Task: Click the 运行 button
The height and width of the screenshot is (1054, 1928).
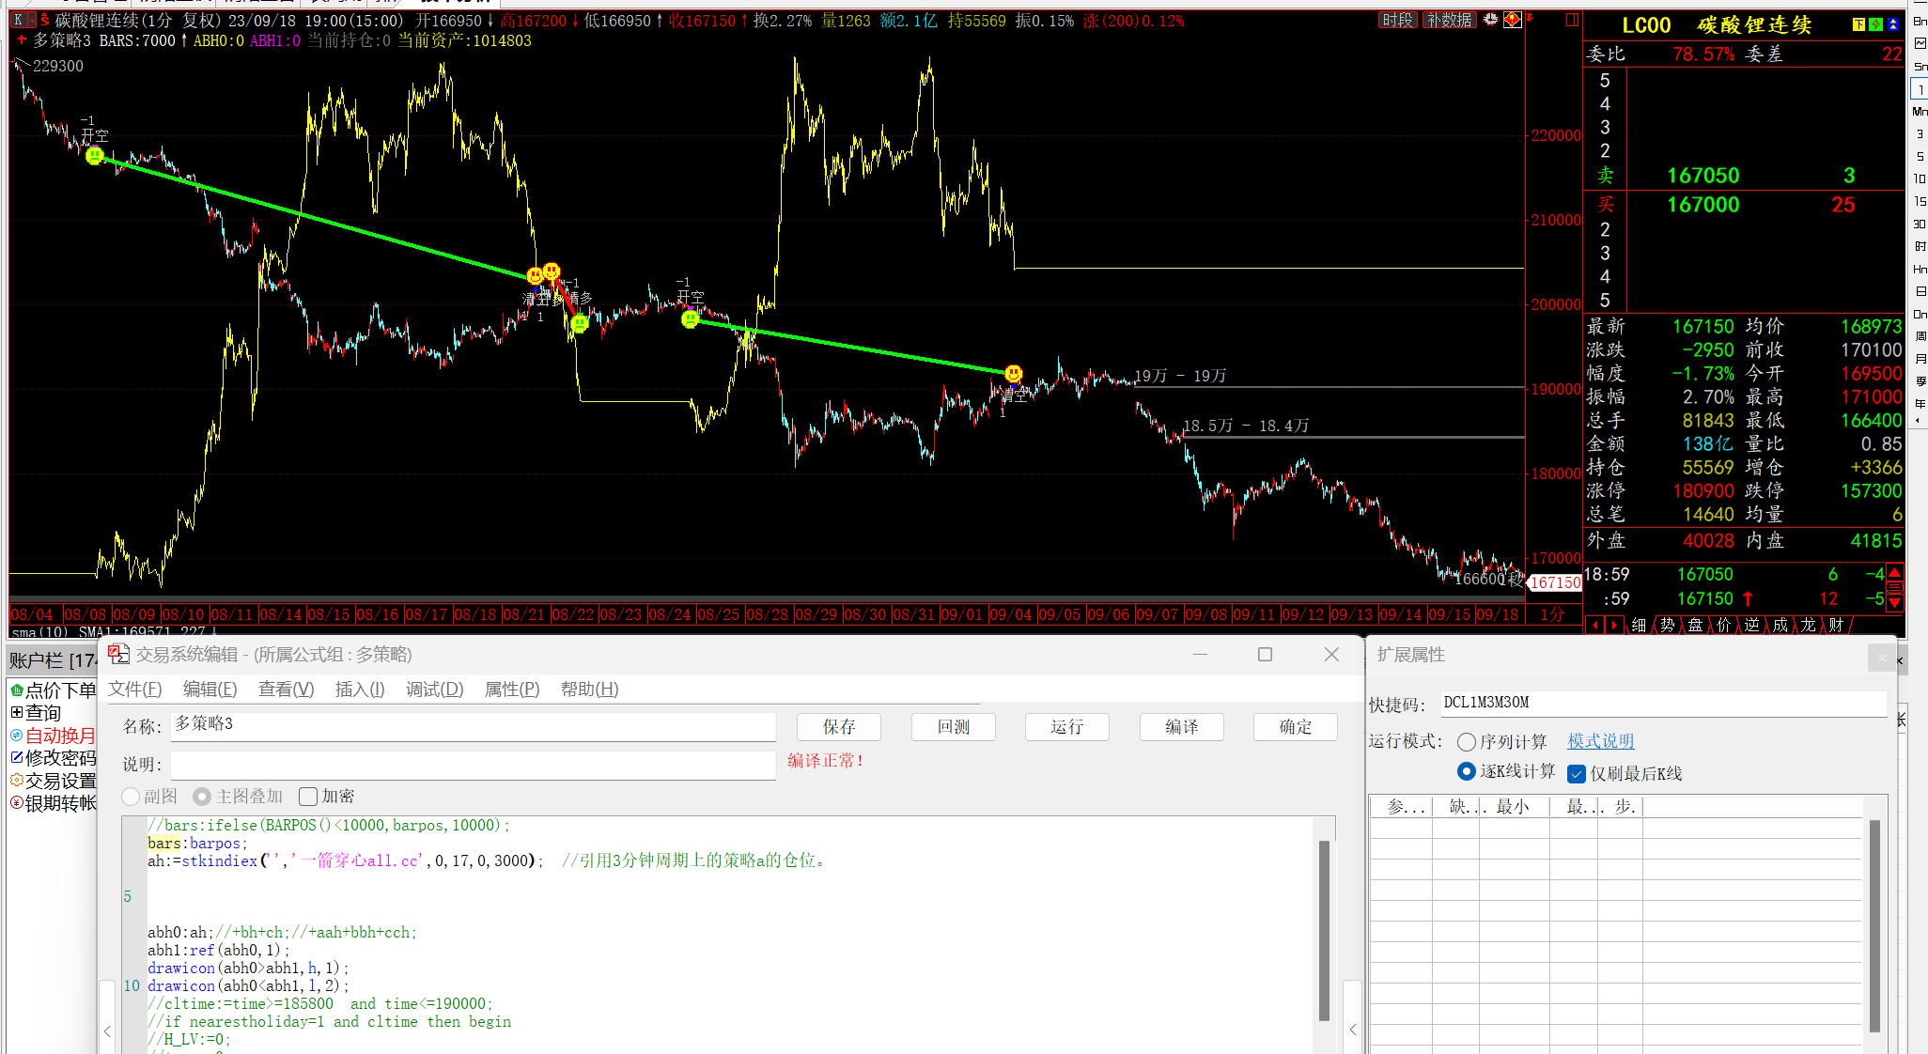Action: (x=1067, y=727)
